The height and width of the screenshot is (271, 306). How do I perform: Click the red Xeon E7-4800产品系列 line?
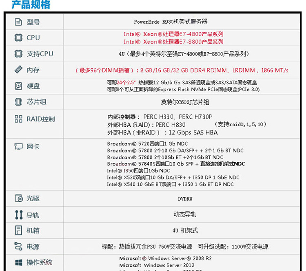(x=173, y=34)
